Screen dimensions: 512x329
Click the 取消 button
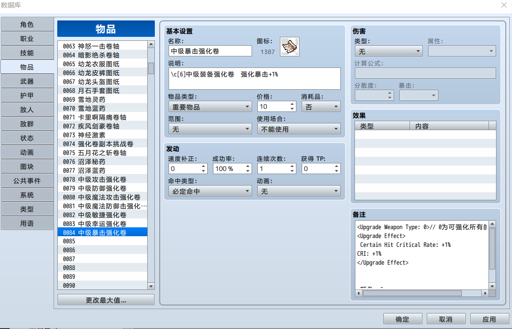446,319
